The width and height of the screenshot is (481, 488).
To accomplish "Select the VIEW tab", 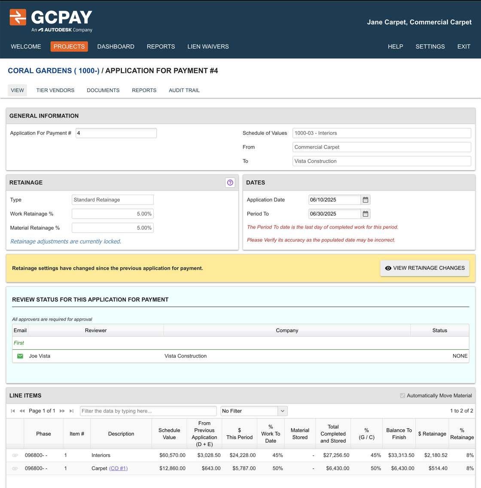I will [18, 90].
